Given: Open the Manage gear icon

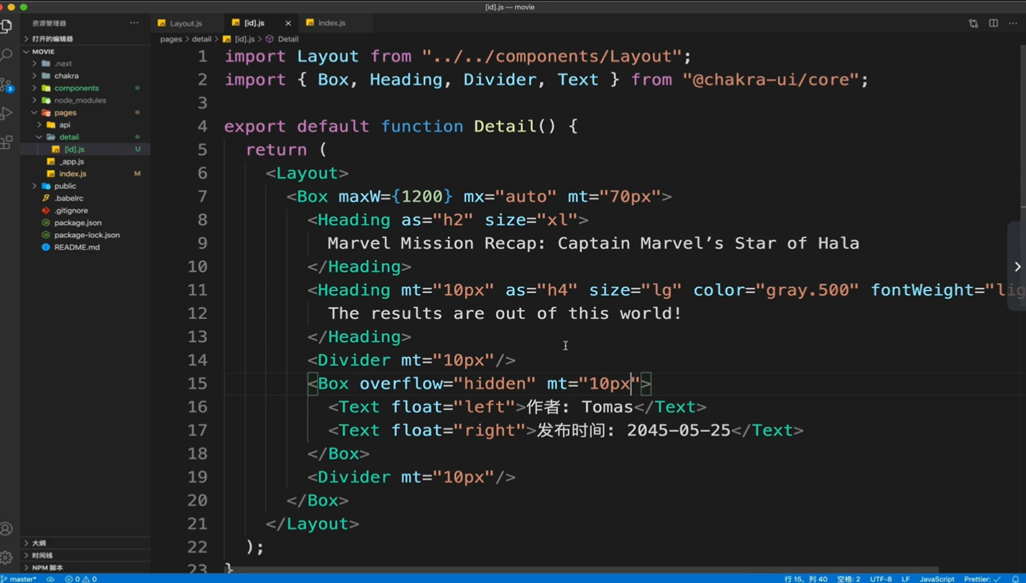Looking at the screenshot, I should [6, 557].
